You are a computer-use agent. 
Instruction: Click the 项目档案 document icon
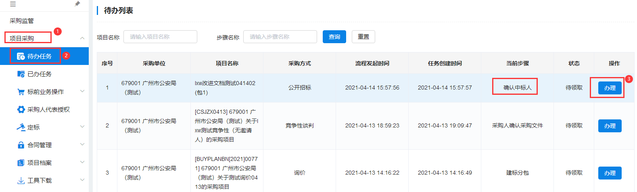coord(21,163)
